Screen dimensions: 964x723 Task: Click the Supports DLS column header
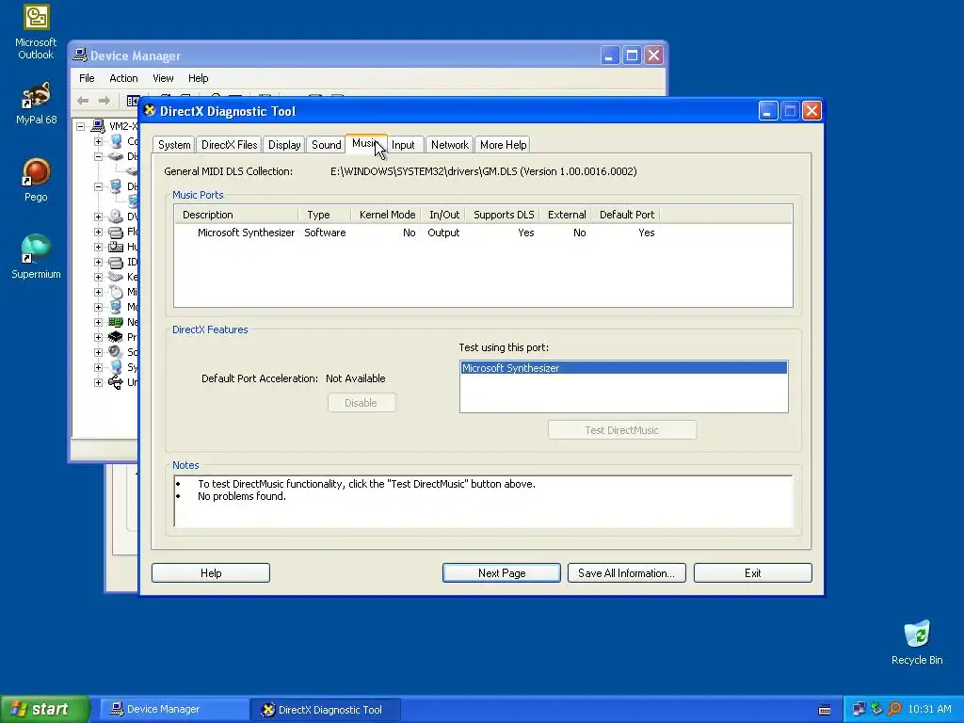pyautogui.click(x=503, y=215)
